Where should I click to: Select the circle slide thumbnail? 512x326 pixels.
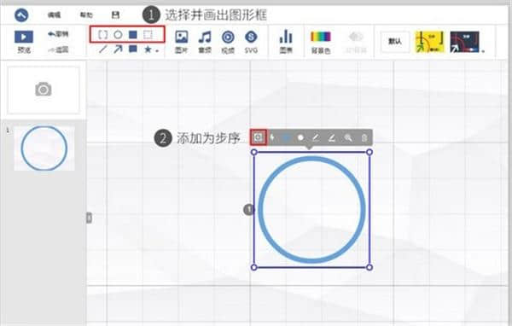pyautogui.click(x=44, y=148)
